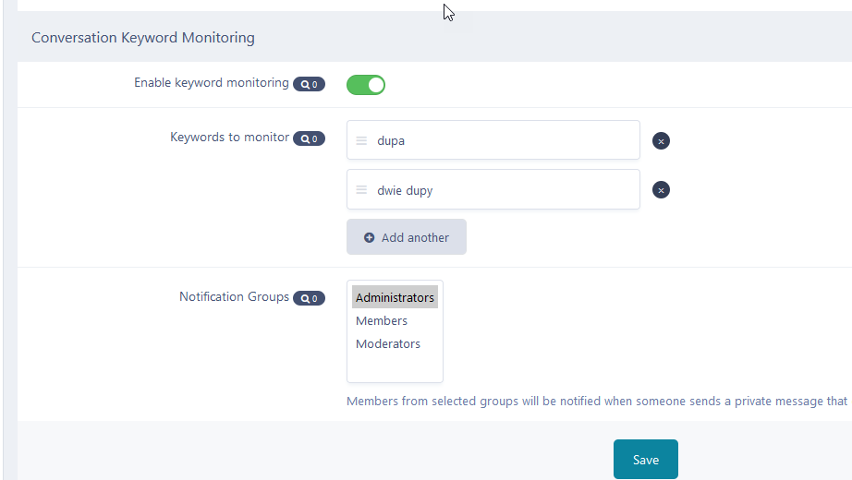
Task: Click the Conversation Keyword Monitoring section header
Action: [143, 38]
